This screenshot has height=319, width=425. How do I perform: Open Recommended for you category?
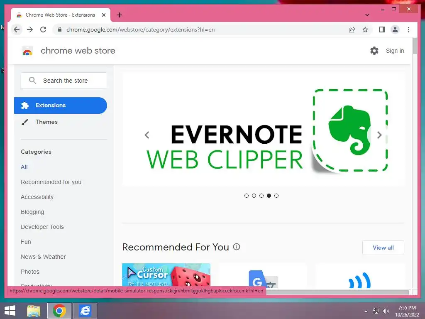click(51, 182)
